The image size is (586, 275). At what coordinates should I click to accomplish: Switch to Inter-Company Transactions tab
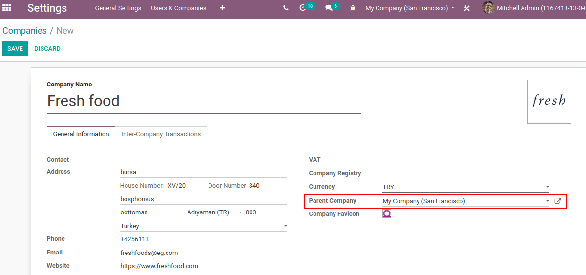pos(161,134)
